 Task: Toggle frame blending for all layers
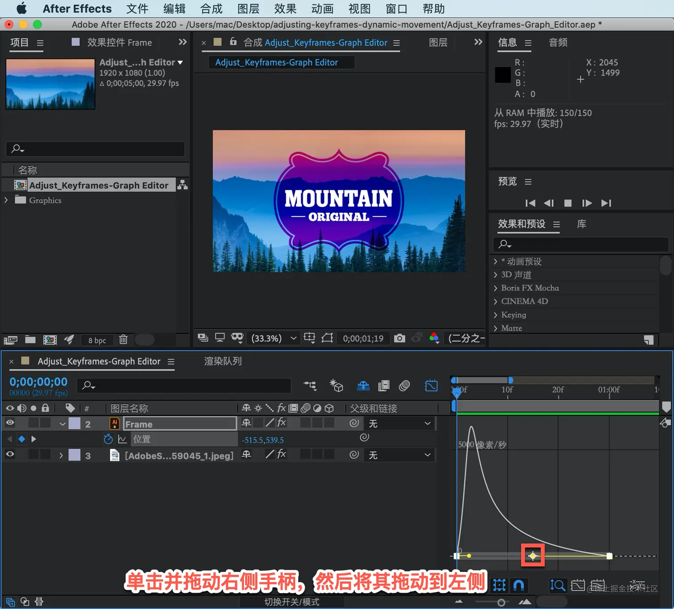pyautogui.click(x=383, y=385)
